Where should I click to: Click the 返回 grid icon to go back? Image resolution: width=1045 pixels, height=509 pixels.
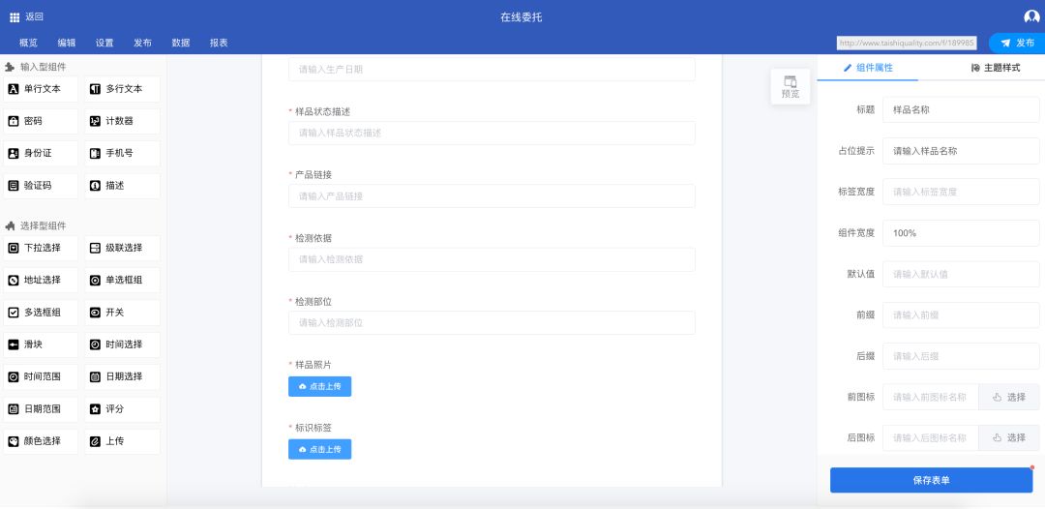click(15, 17)
